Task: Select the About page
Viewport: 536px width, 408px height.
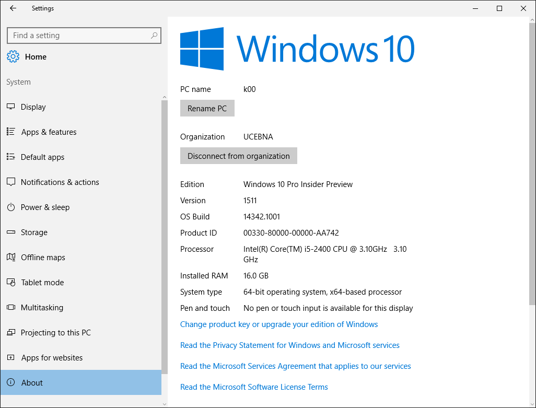Action: [x=81, y=383]
